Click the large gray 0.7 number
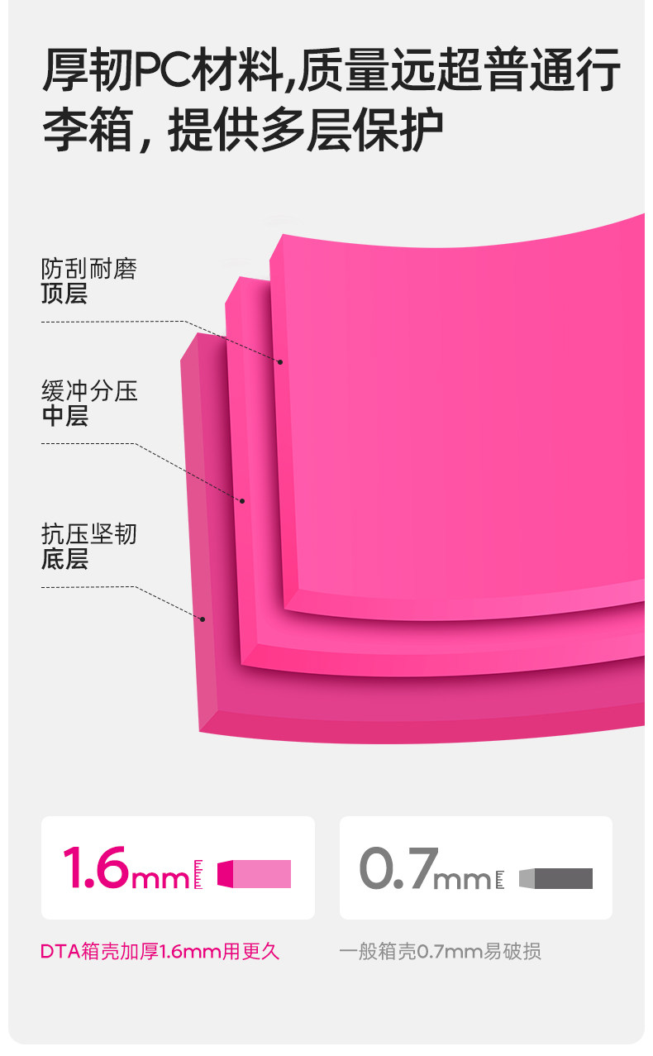 point(395,868)
